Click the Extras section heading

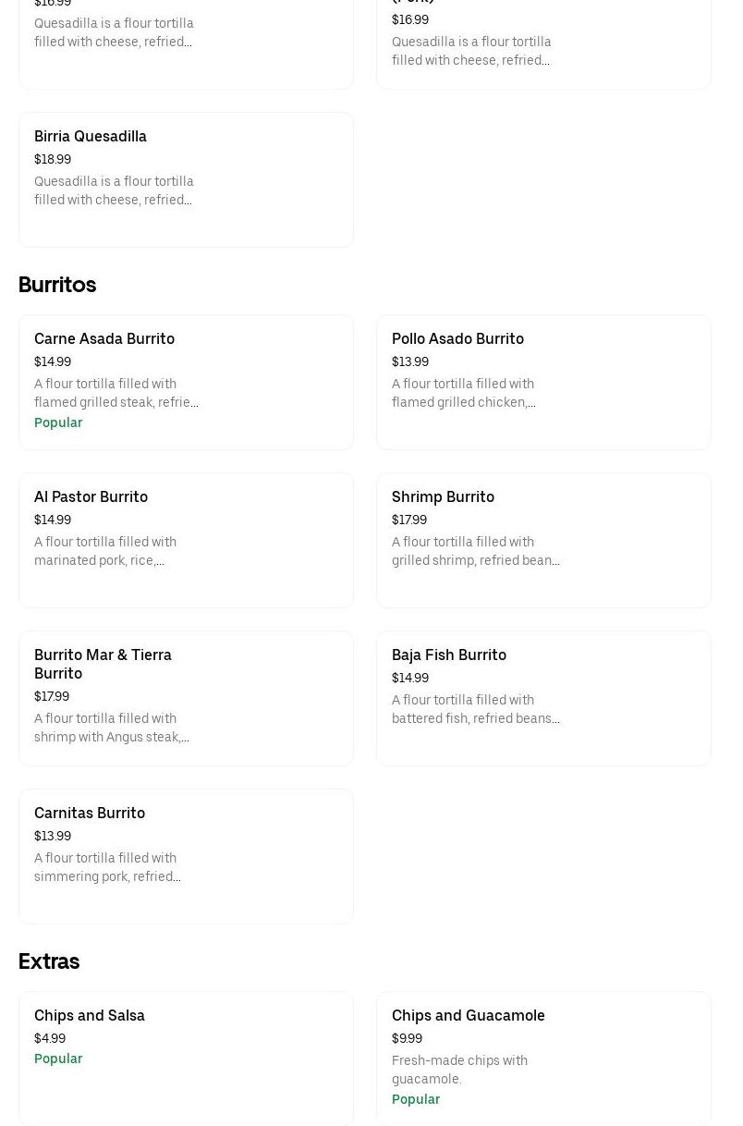49,961
